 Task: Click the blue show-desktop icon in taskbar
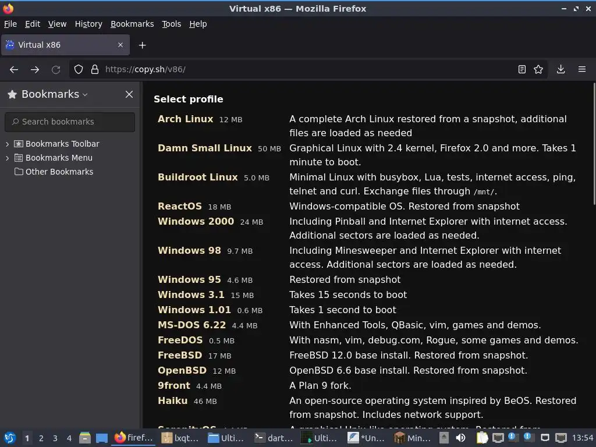101,438
